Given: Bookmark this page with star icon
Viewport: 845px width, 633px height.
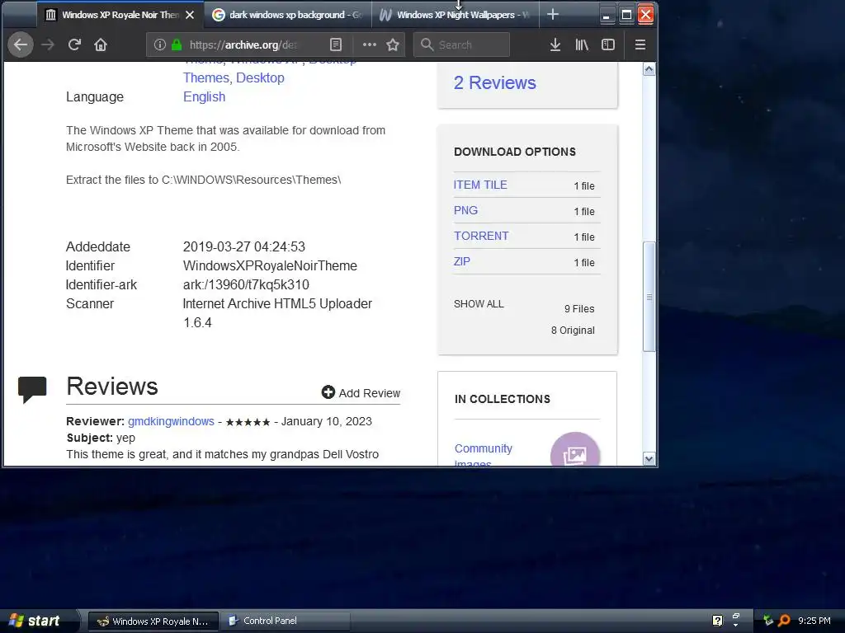Looking at the screenshot, I should 393,45.
